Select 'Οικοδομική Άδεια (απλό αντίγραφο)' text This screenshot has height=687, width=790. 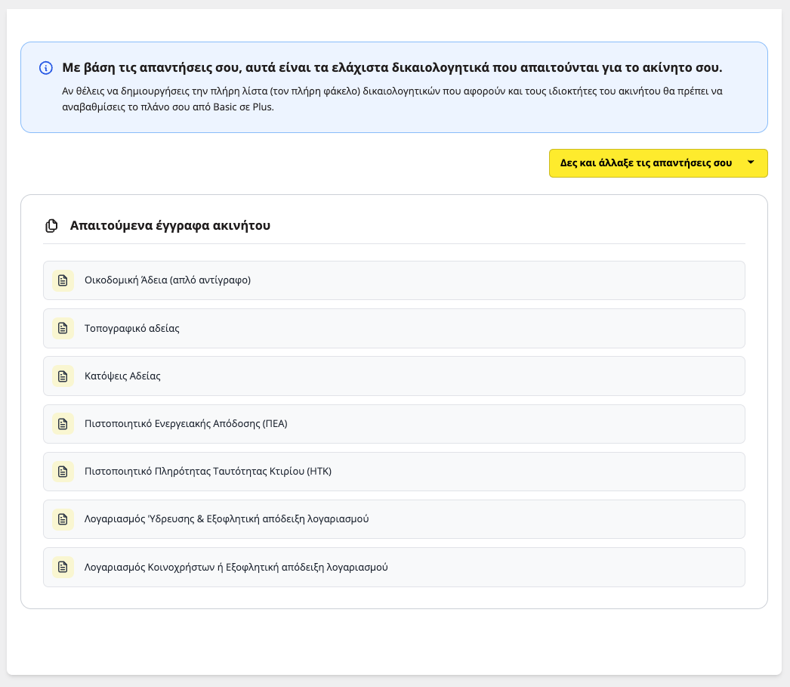(x=167, y=280)
